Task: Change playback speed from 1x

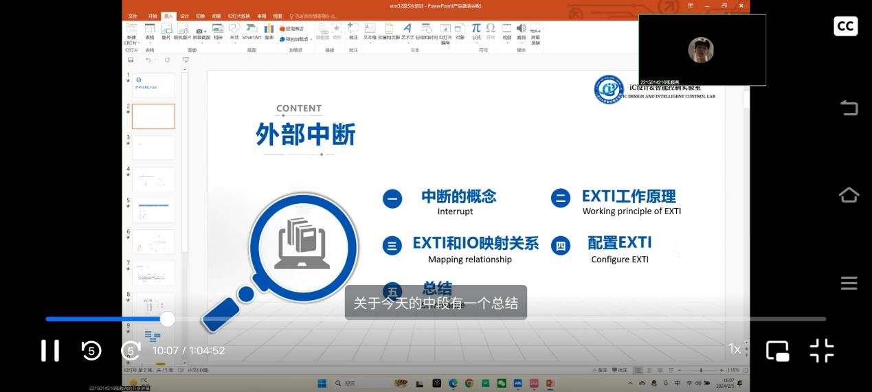Action: 734,349
